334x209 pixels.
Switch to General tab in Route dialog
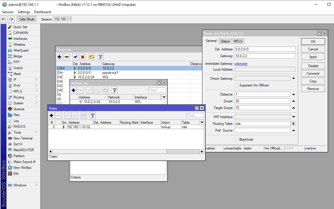tap(211, 41)
